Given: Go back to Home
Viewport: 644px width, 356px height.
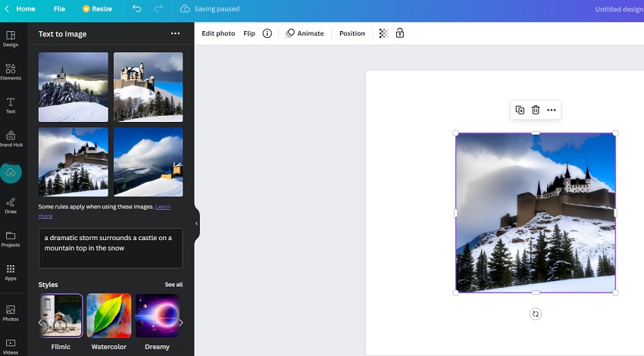Looking at the screenshot, I should coord(20,8).
